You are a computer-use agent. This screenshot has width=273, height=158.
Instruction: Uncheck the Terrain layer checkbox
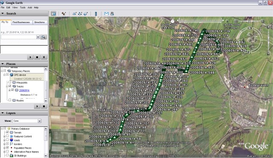coord(7,132)
